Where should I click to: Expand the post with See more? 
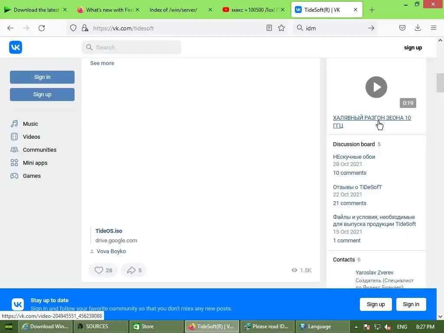coord(102,63)
